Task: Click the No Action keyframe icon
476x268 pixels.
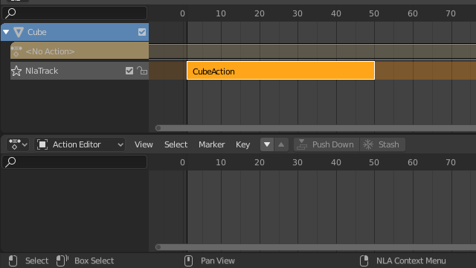Action: (16, 51)
